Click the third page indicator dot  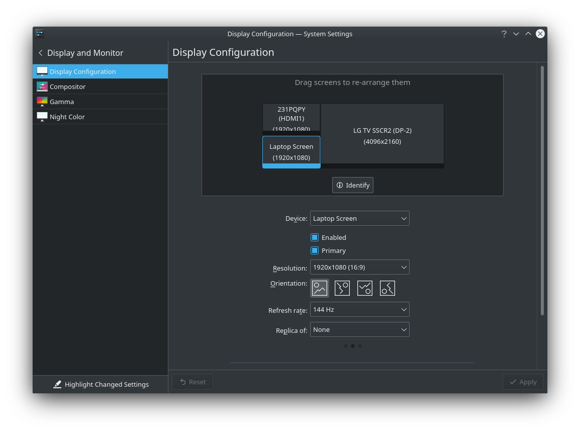[359, 345]
